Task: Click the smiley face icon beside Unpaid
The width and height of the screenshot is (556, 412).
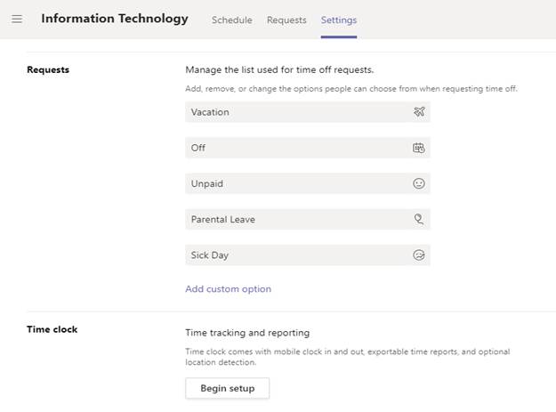Action: 419,183
